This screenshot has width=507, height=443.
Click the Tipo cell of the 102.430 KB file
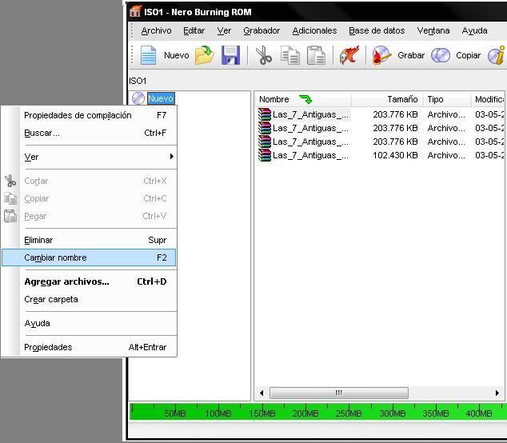point(446,155)
